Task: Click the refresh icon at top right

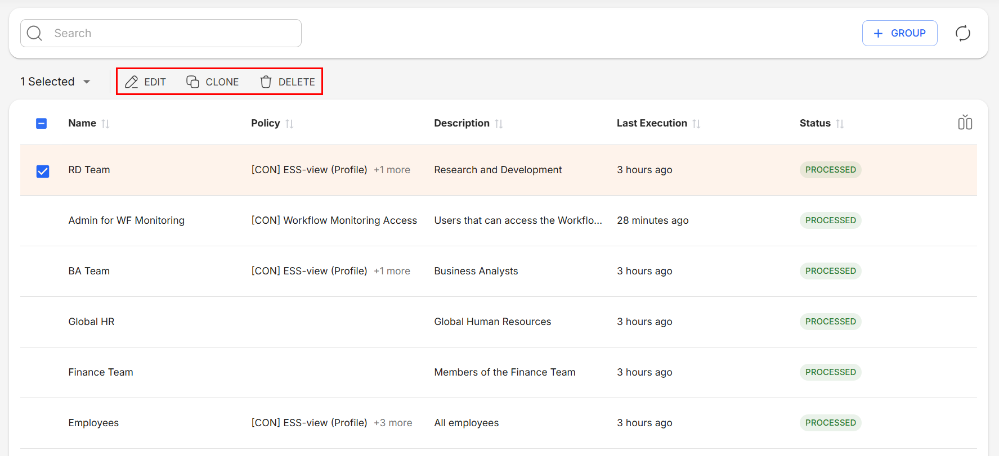Action: [962, 33]
